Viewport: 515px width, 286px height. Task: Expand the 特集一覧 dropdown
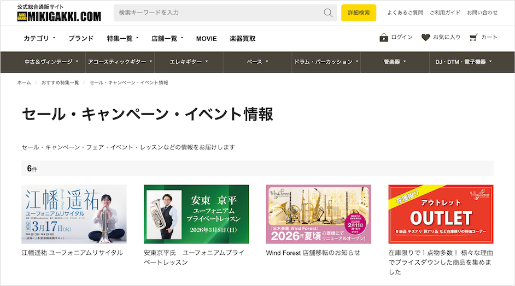point(122,38)
